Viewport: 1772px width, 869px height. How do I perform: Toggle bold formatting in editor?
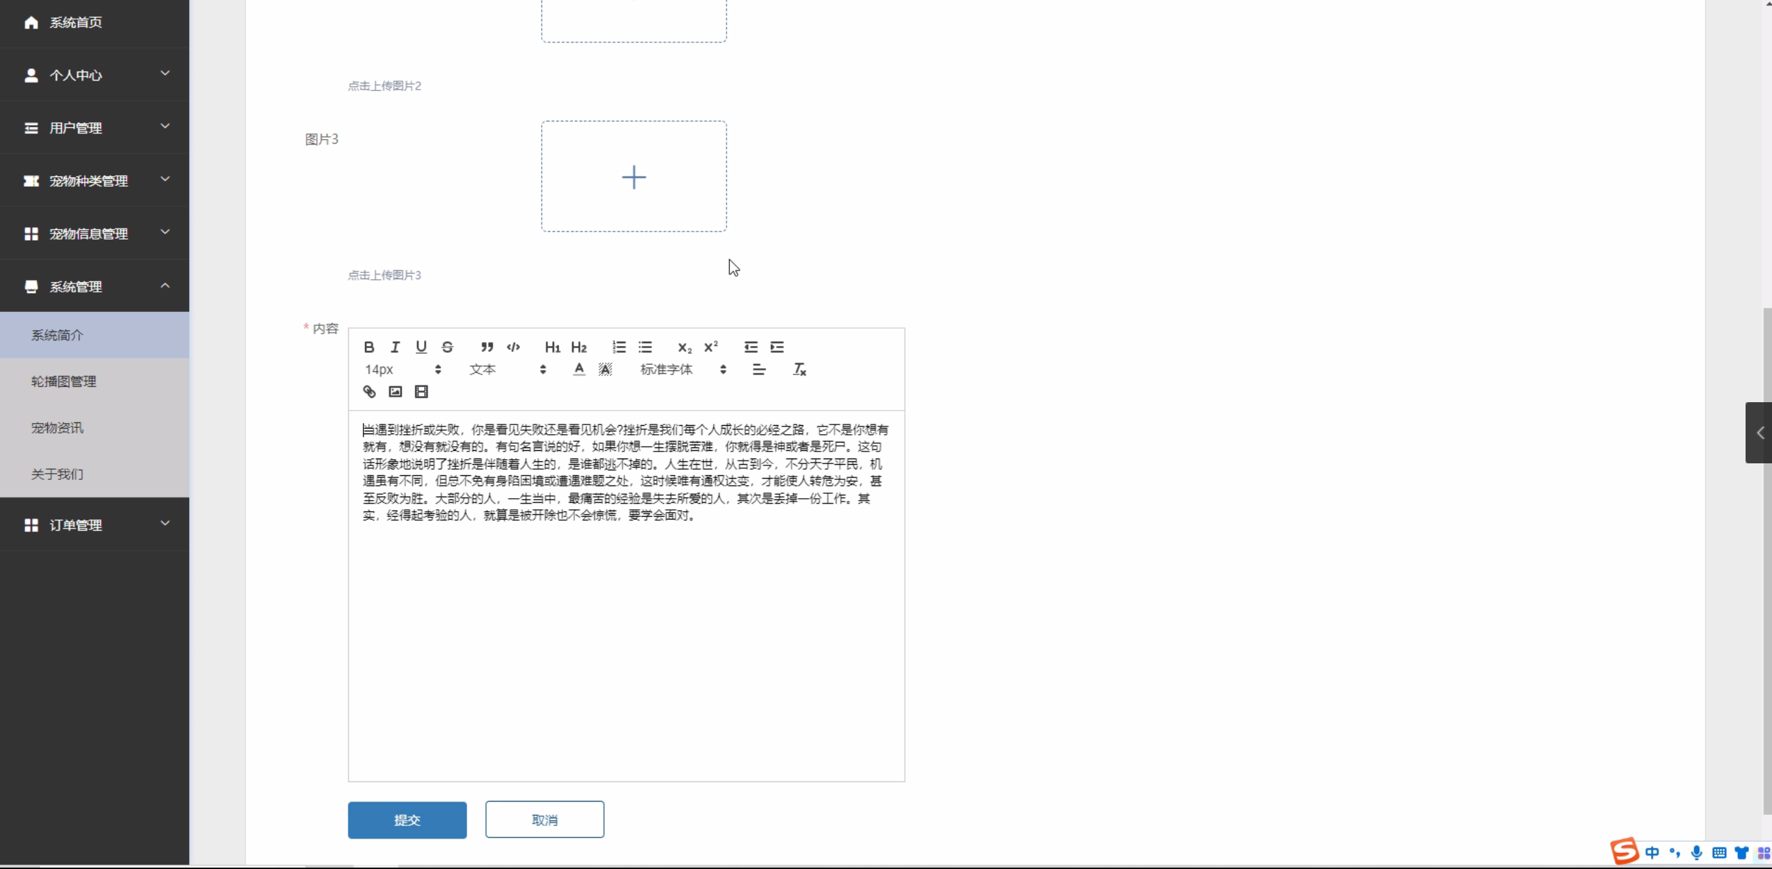tap(369, 347)
